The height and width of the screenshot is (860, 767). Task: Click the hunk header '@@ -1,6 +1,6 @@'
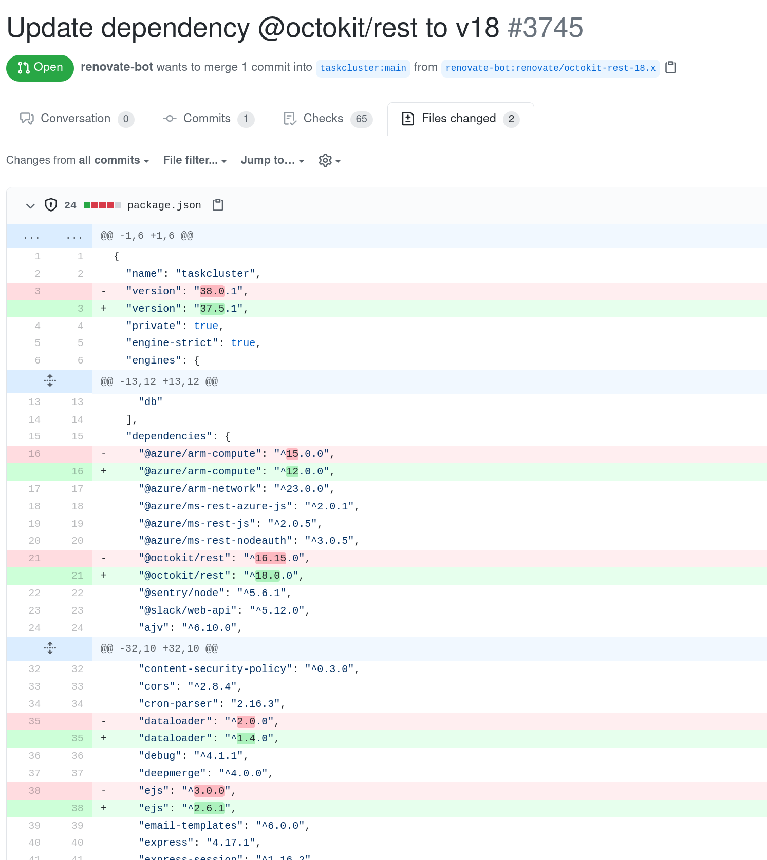[147, 236]
